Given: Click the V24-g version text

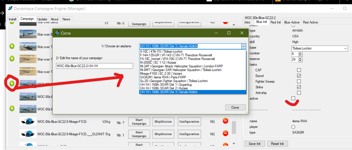Looking at the screenshot, I should click(x=106, y=122).
